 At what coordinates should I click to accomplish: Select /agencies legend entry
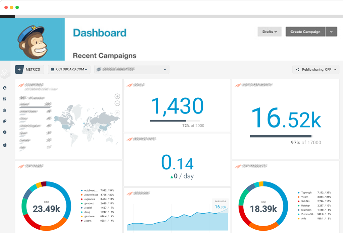(98, 199)
